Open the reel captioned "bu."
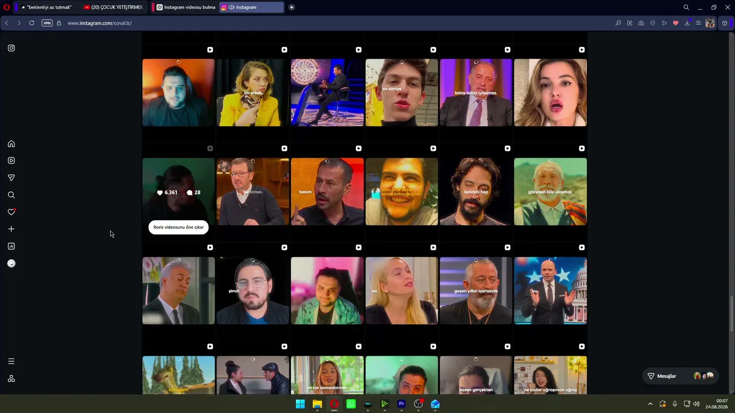Image resolution: width=735 pixels, height=413 pixels. coord(550,291)
